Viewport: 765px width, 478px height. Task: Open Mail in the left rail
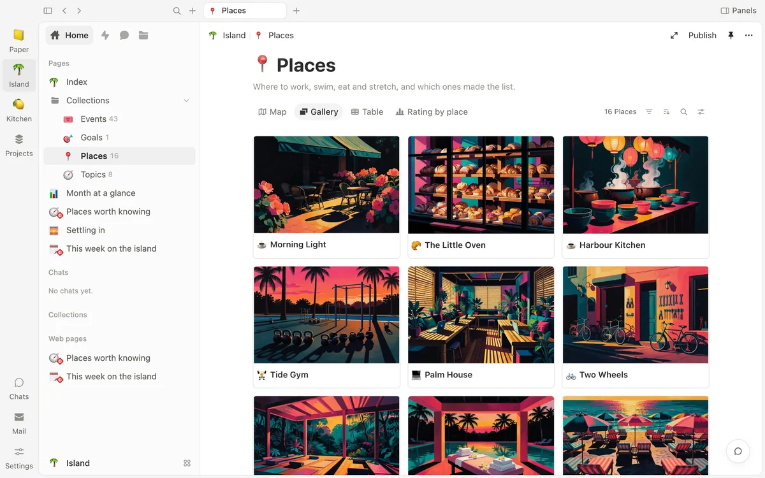[x=19, y=423]
